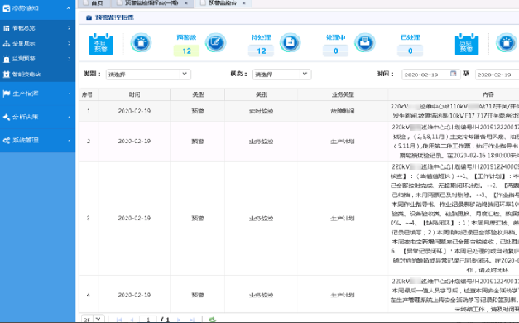The image size is (519, 323).
Task: Expand the 分析决策 section arrow
Action: (x=70, y=117)
